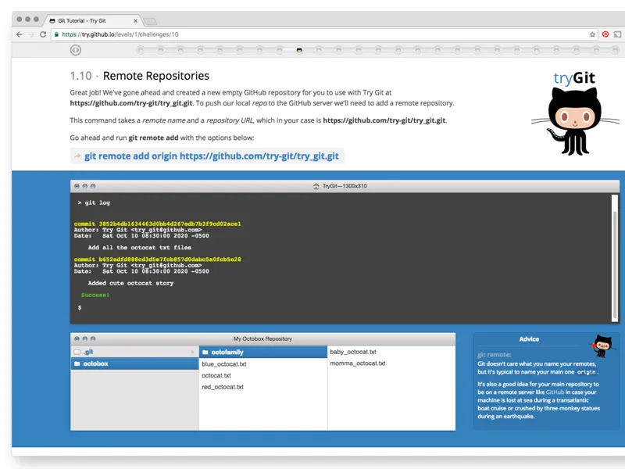The width and height of the screenshot is (625, 469).
Task: Click the terminal $ prompt line
Action: tap(80, 307)
